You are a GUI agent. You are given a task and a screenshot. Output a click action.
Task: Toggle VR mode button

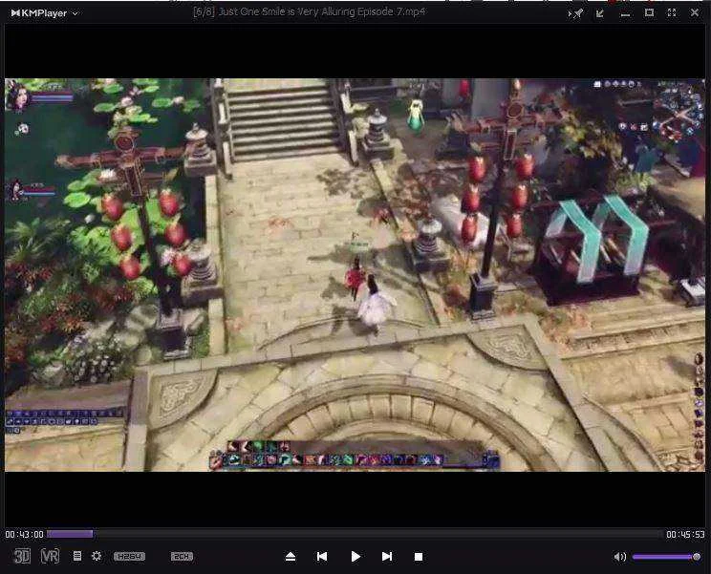coord(50,556)
